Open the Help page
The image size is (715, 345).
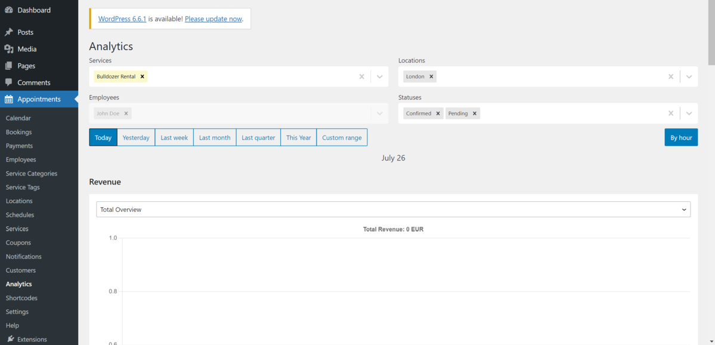pyautogui.click(x=13, y=325)
